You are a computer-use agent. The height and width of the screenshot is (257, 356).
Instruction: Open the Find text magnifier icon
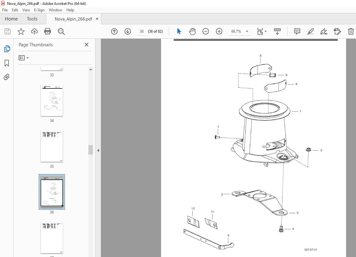point(61,32)
